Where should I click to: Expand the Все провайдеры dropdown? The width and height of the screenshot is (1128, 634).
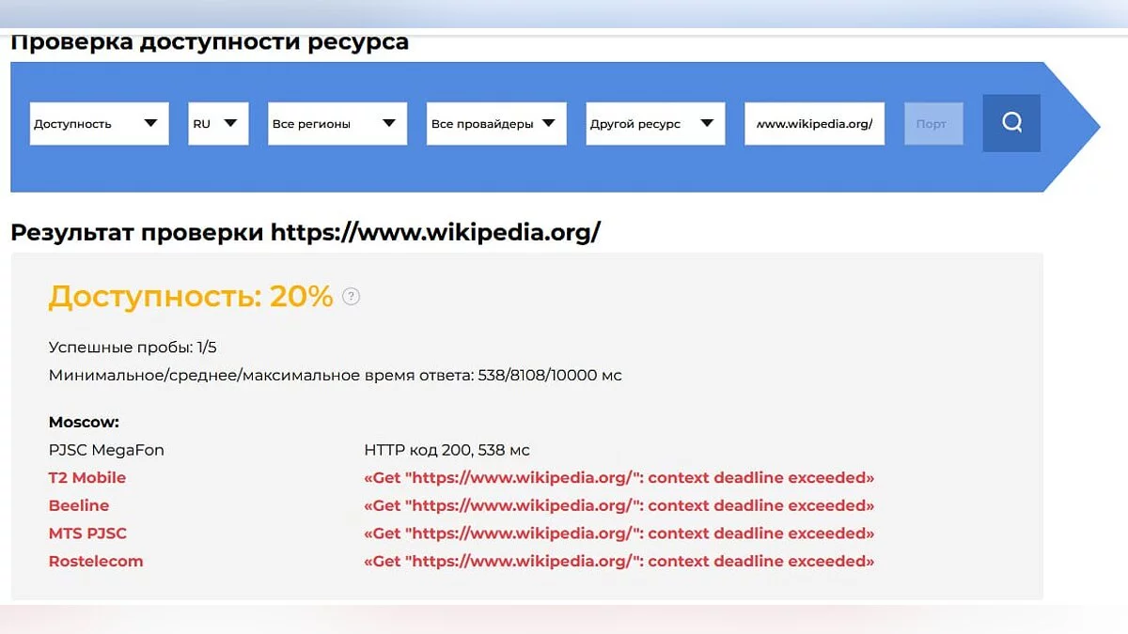[496, 124]
